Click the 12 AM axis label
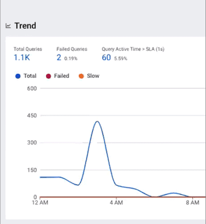The width and height of the screenshot is (206, 224). pyautogui.click(x=40, y=202)
